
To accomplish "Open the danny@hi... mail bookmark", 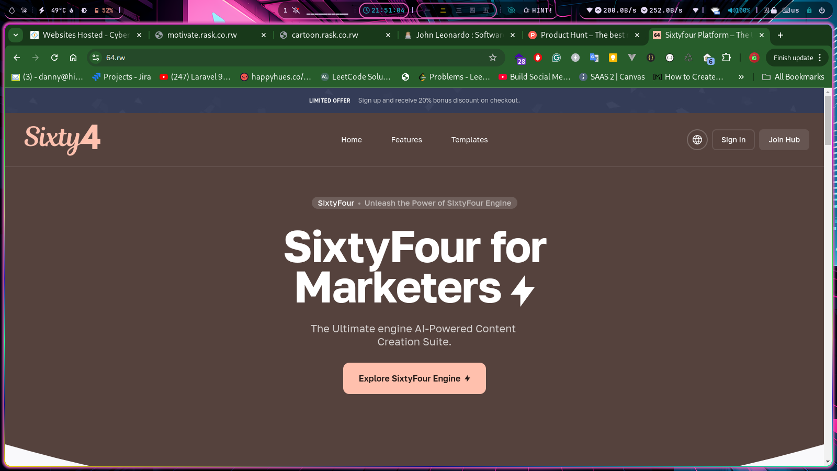I will pos(47,77).
